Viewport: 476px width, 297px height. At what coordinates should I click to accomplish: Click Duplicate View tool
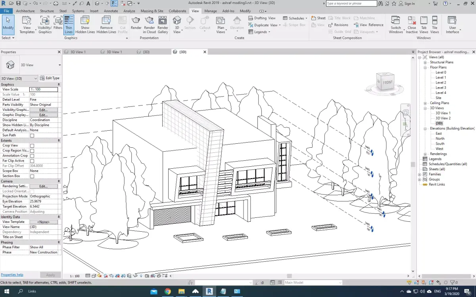point(264,25)
